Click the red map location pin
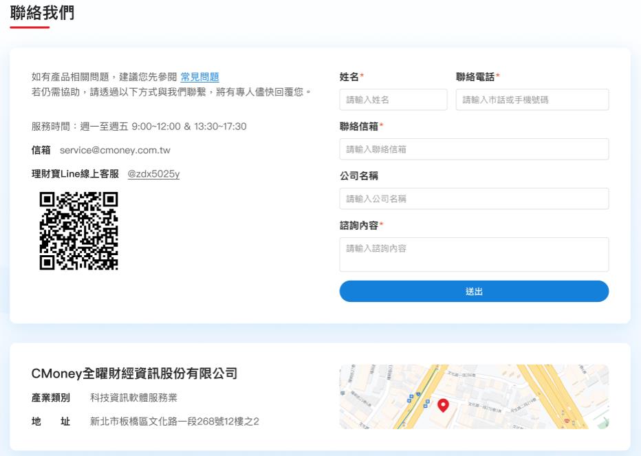 [443, 405]
